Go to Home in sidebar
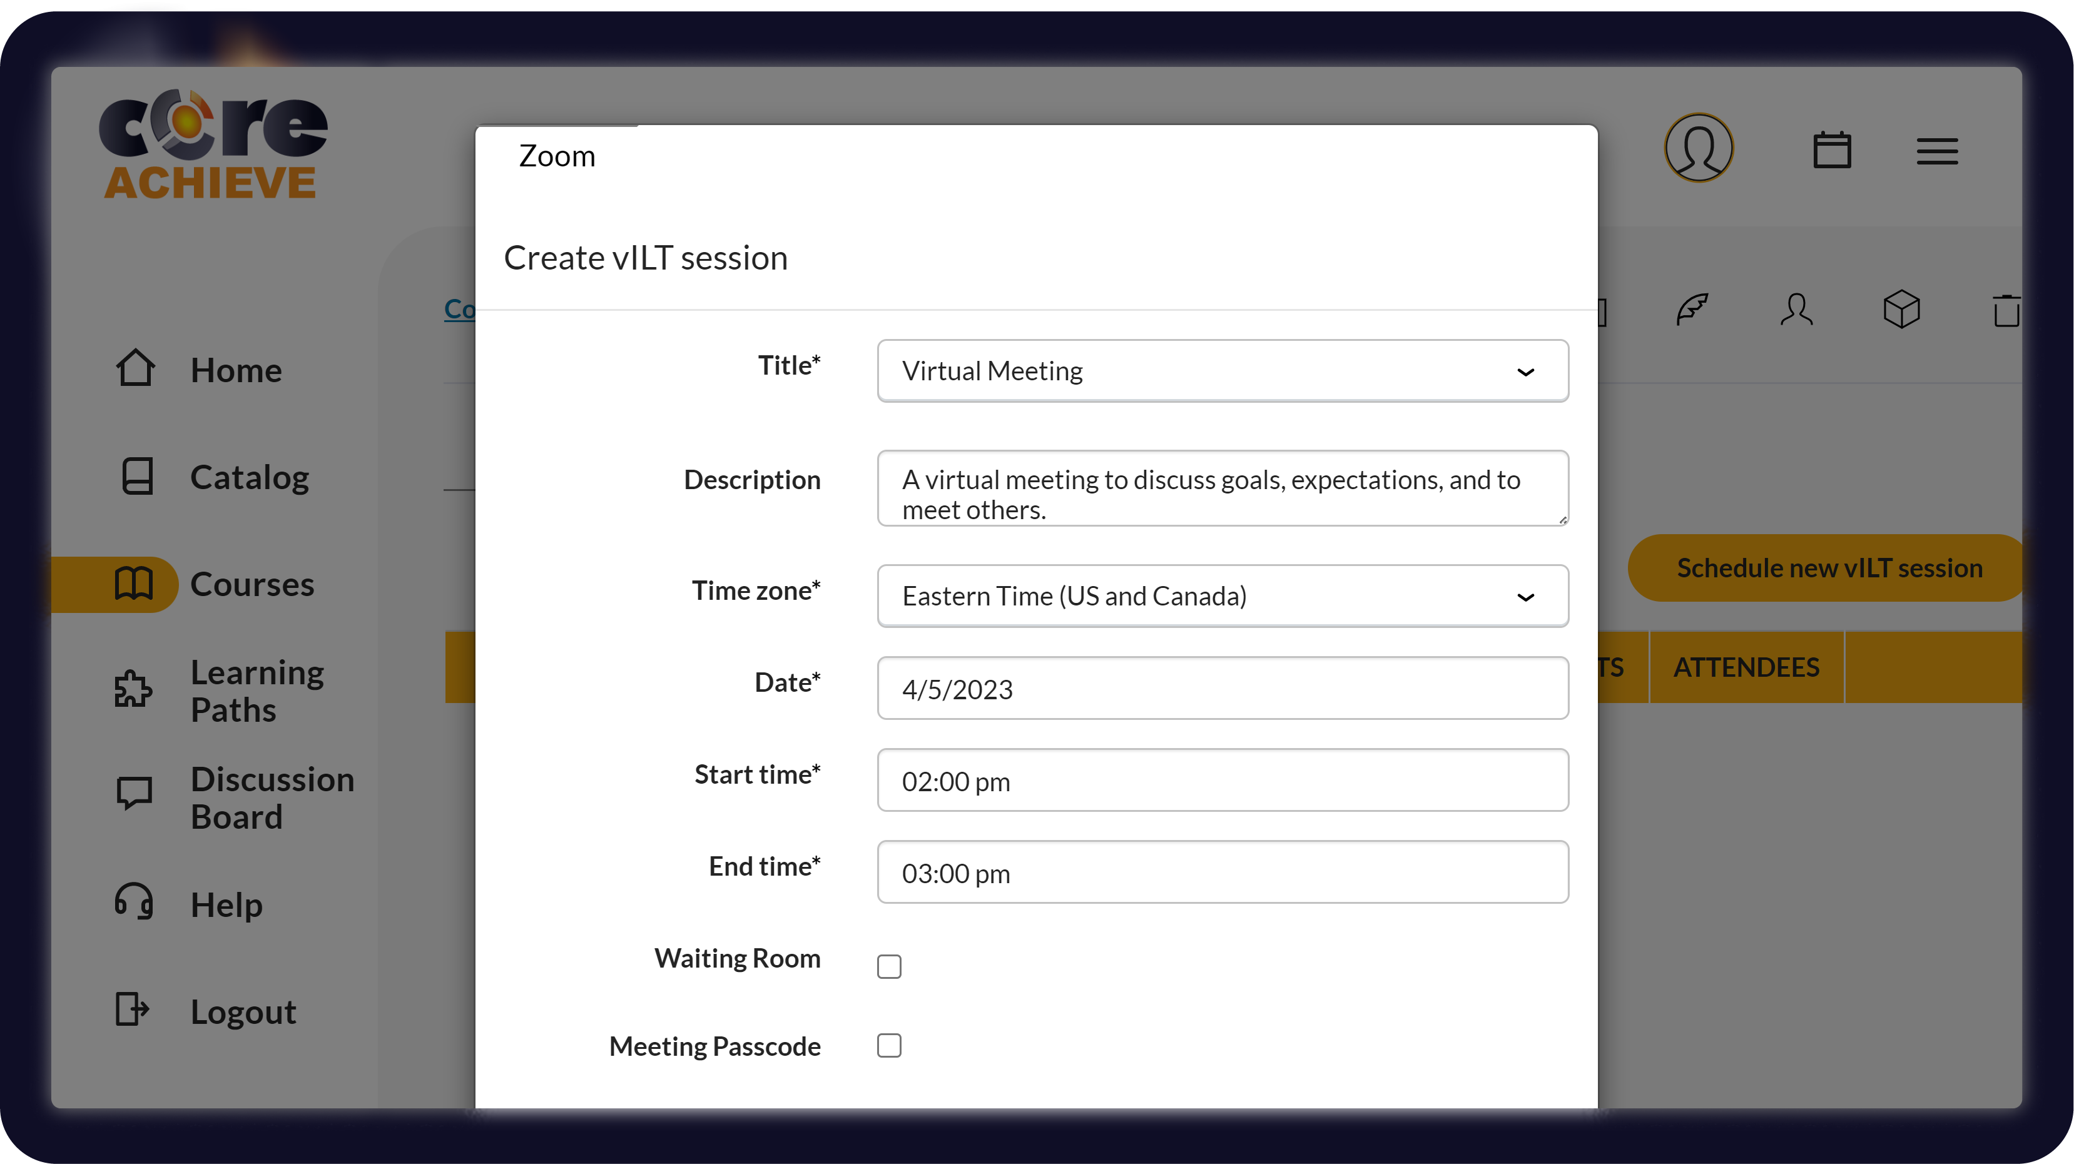2074x1164 pixels. [236, 370]
